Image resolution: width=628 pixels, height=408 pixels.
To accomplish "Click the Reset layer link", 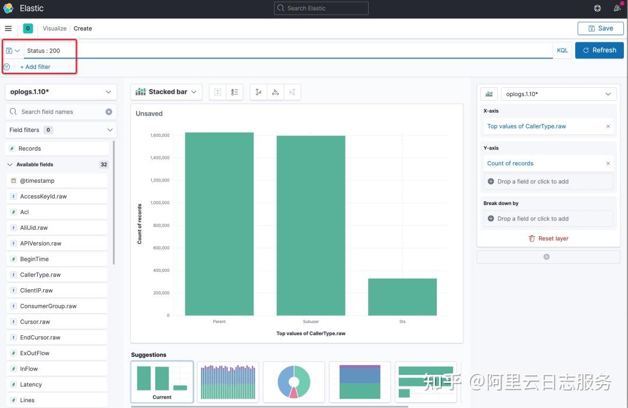I will [x=548, y=238].
